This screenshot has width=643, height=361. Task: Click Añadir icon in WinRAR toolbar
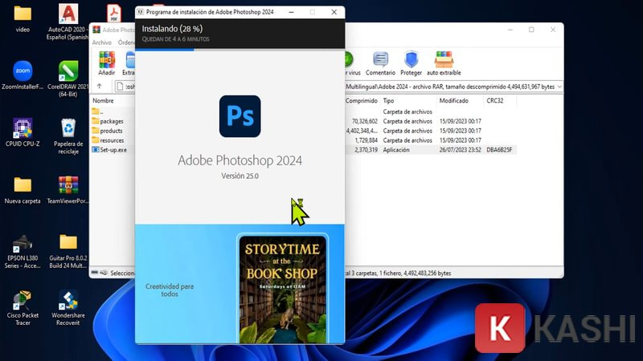pos(107,63)
